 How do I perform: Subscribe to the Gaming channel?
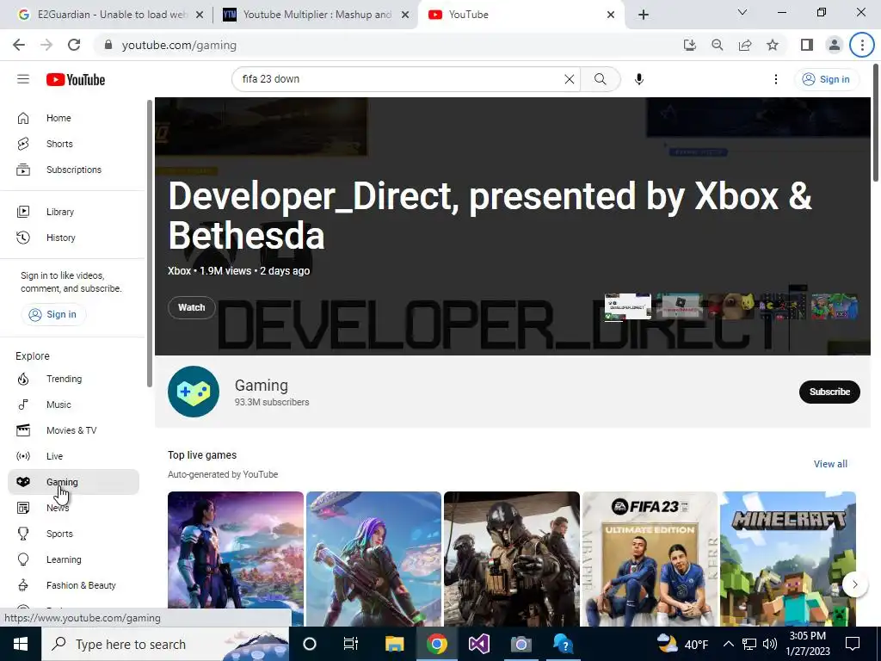click(x=829, y=392)
